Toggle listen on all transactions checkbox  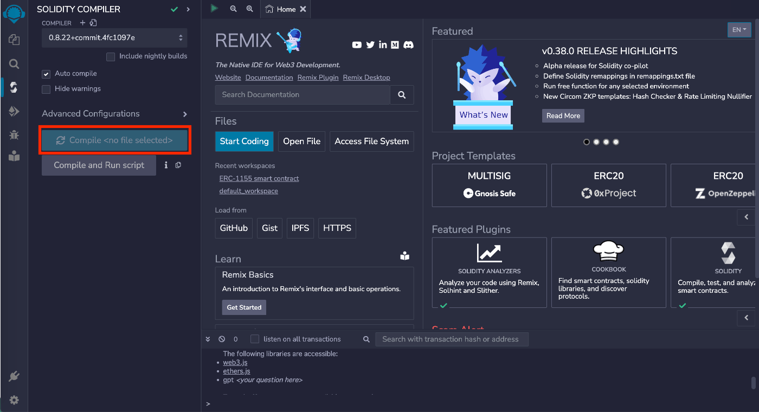tap(255, 339)
